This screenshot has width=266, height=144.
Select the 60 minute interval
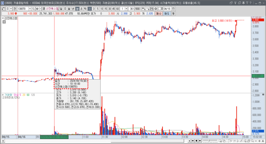click(x=118, y=9)
